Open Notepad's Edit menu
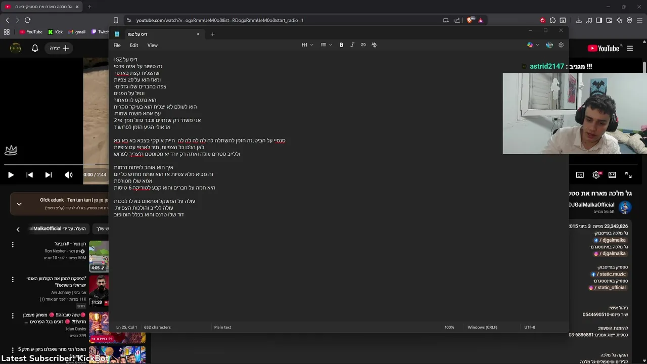Screen dimensions: 647x364 click(134, 45)
